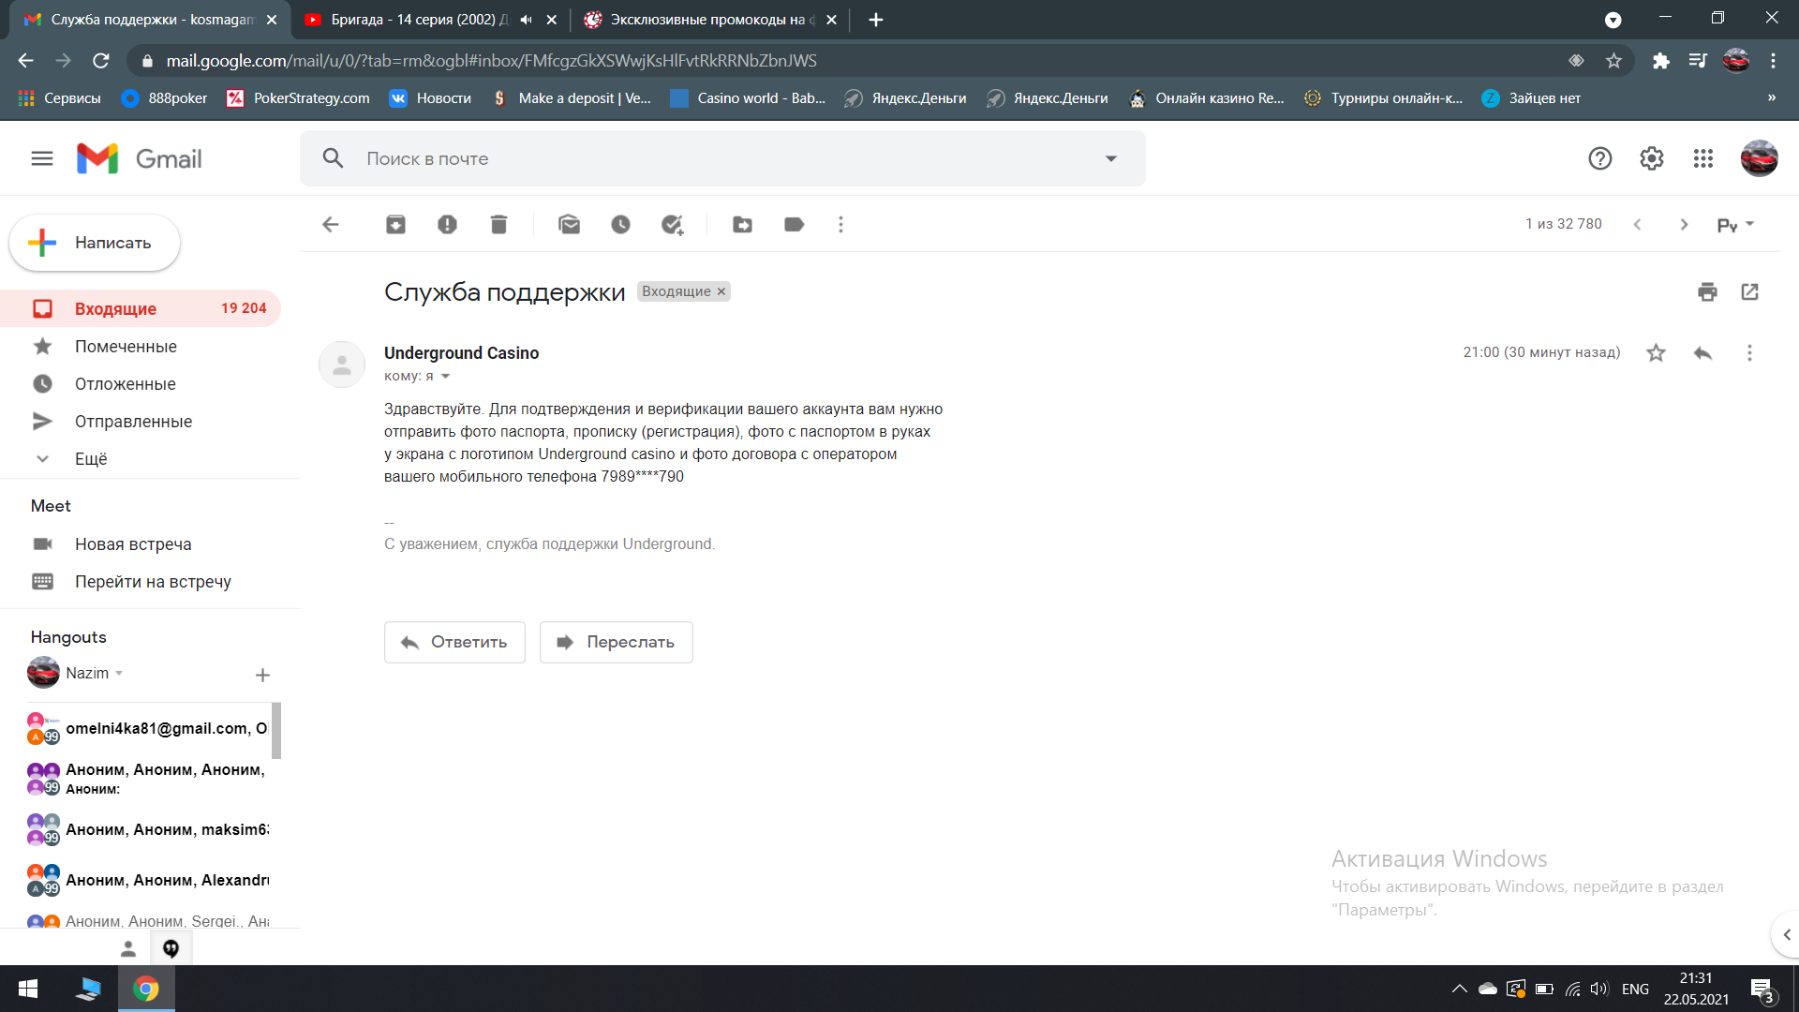The height and width of the screenshot is (1012, 1799).
Task: Report the email as spam
Action: click(447, 225)
